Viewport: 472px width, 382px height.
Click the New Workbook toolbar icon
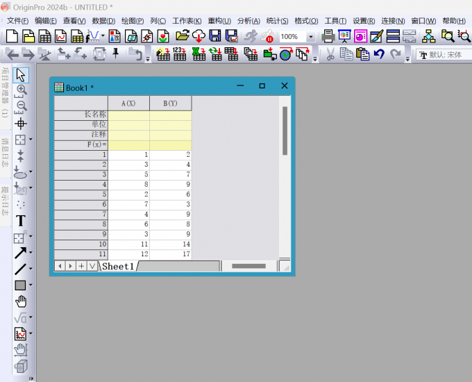[x=45, y=36]
